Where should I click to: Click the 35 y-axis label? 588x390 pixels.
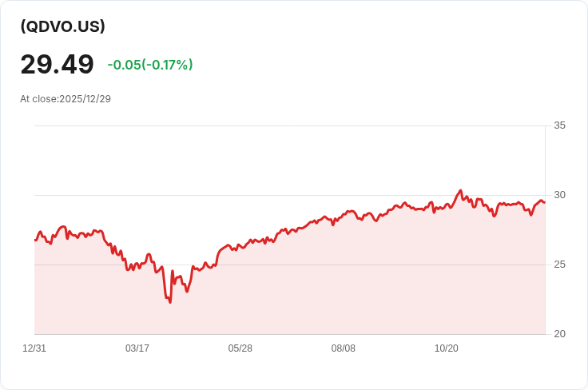click(x=559, y=125)
